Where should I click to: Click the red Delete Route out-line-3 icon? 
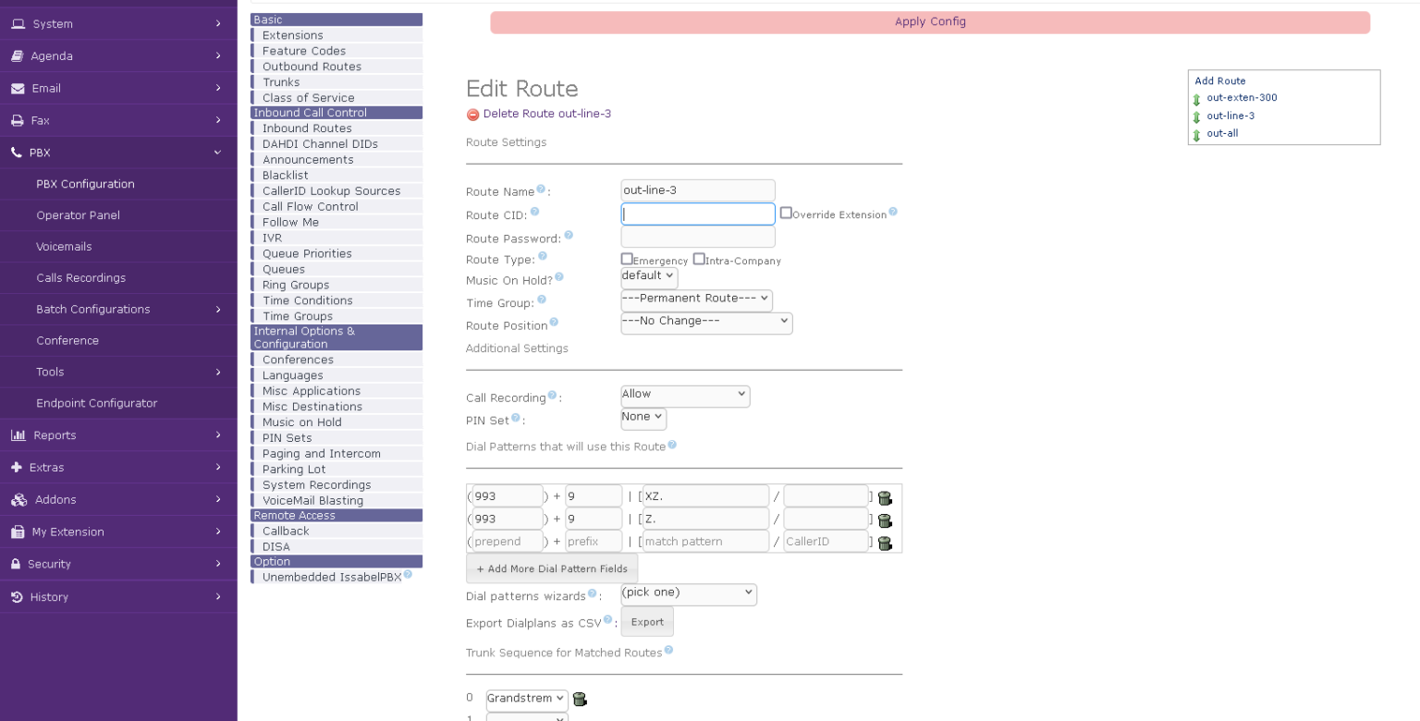[x=472, y=115]
